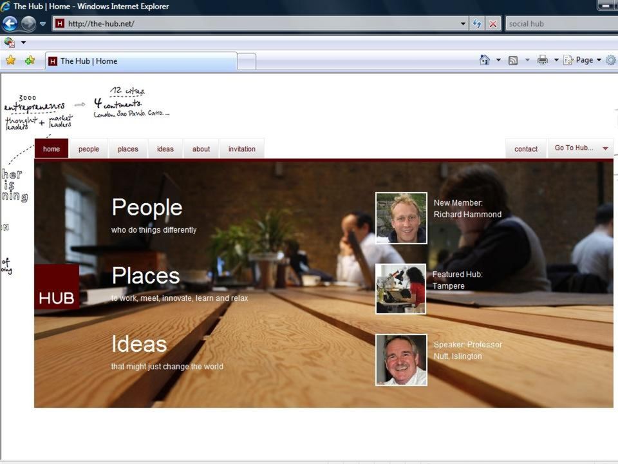Open a new blank tab button
The image size is (618, 464).
pyautogui.click(x=247, y=62)
